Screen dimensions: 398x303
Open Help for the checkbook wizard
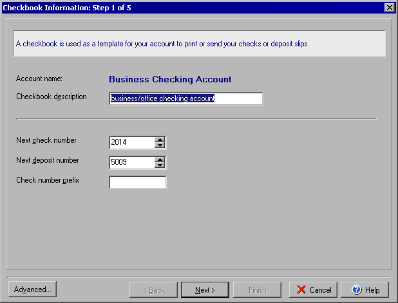coord(365,289)
